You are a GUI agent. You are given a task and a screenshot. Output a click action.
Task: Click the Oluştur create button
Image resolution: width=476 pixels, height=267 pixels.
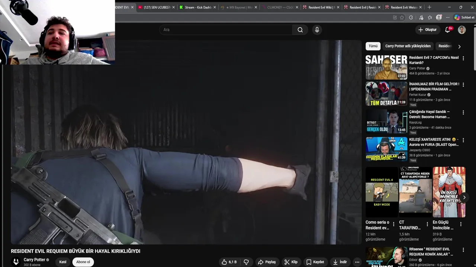[427, 30]
